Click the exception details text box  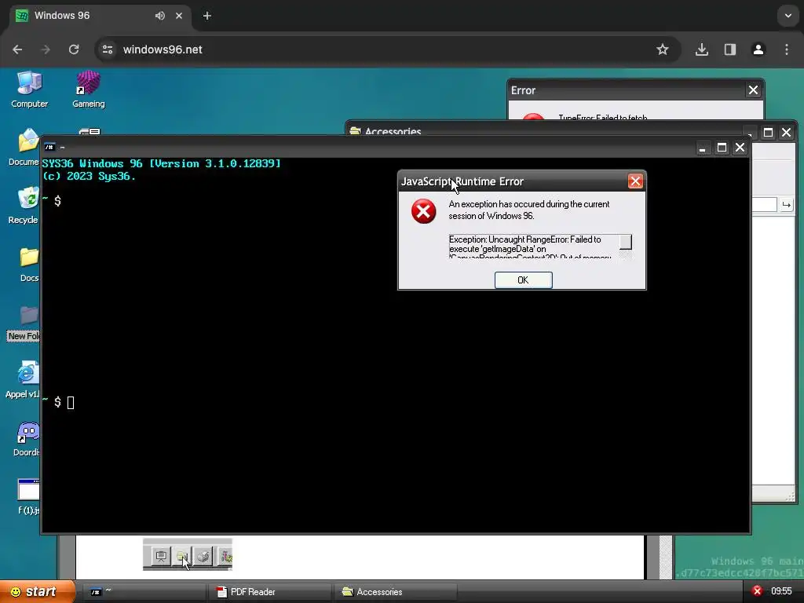[x=534, y=247]
